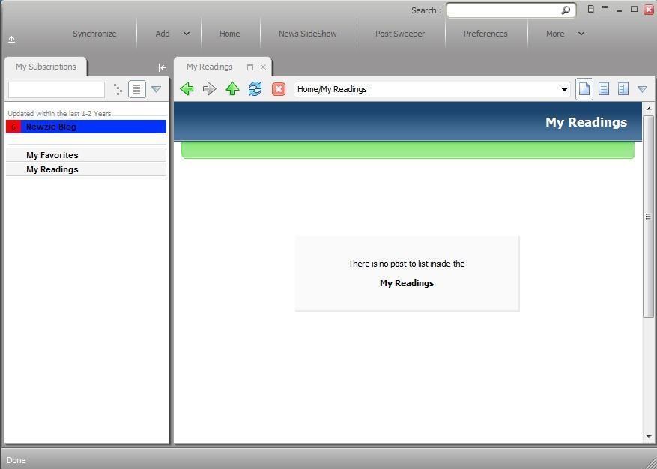Expand the More menu chevron
657x469 pixels.
tap(580, 34)
